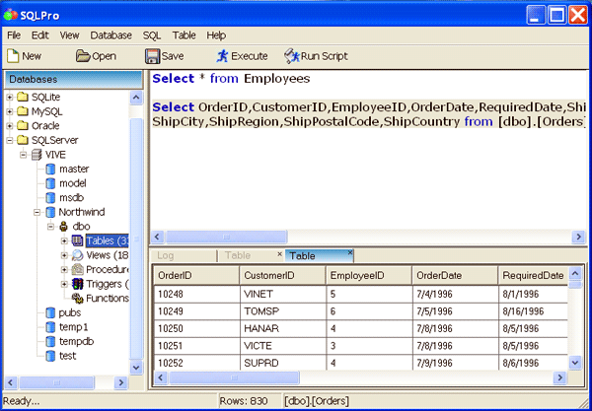This screenshot has width=592, height=411.
Task: Switch to the Log tab
Action: [166, 255]
